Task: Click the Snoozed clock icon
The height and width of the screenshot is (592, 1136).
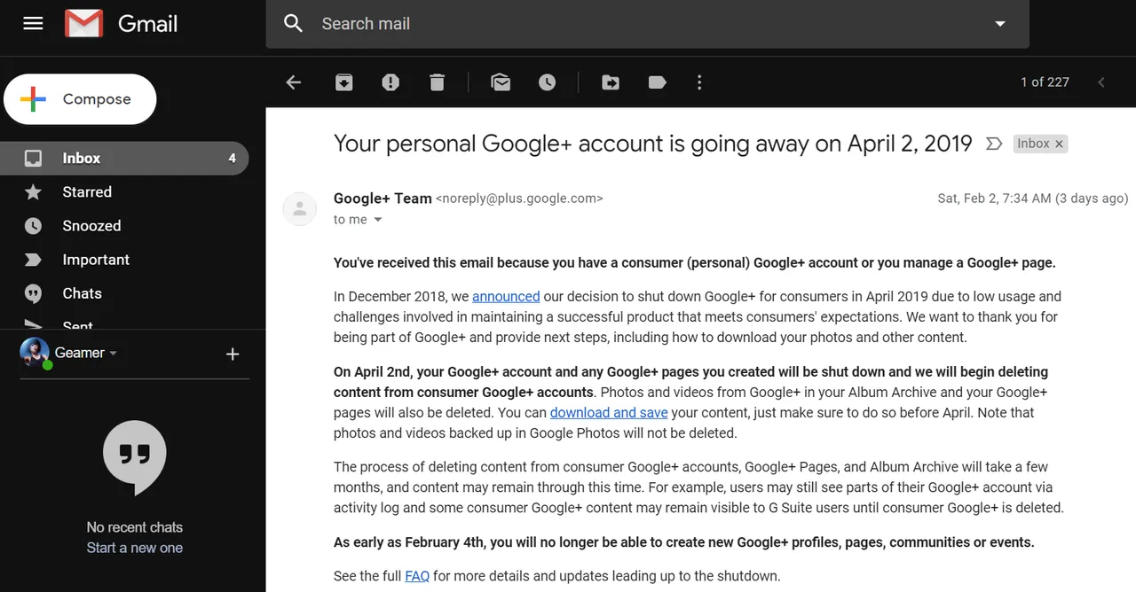Action: [x=33, y=225]
